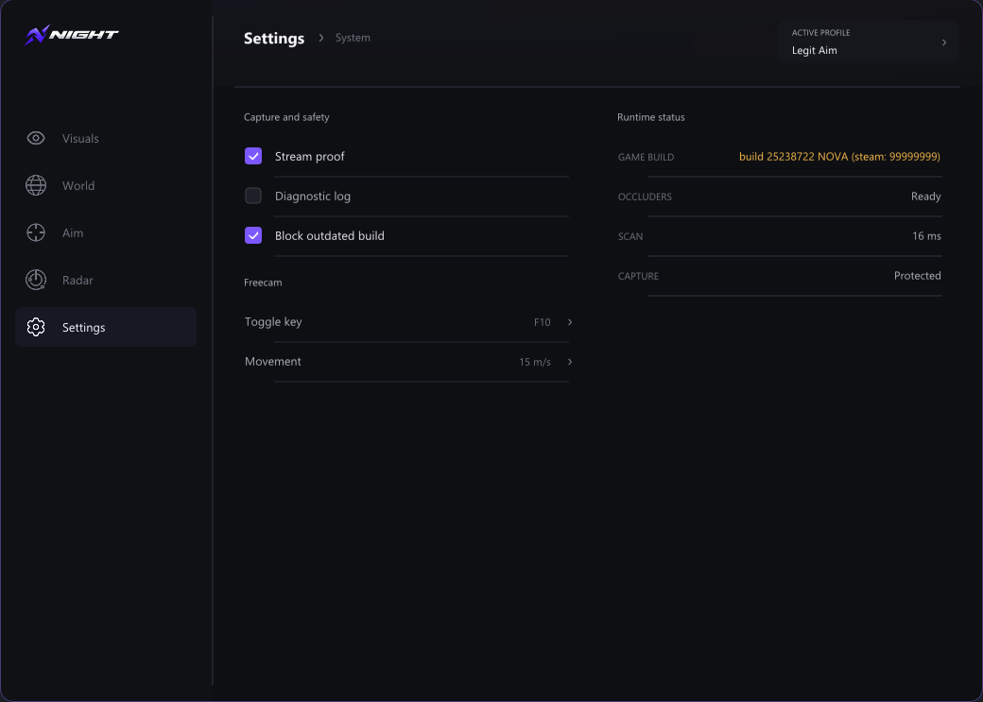The height and width of the screenshot is (702, 983).
Task: Enable the Diagnostic log checkbox
Action: tap(253, 196)
